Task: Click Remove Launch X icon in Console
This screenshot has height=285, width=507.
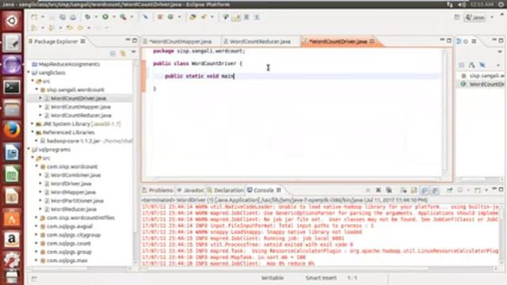Action: pyautogui.click(x=378, y=190)
